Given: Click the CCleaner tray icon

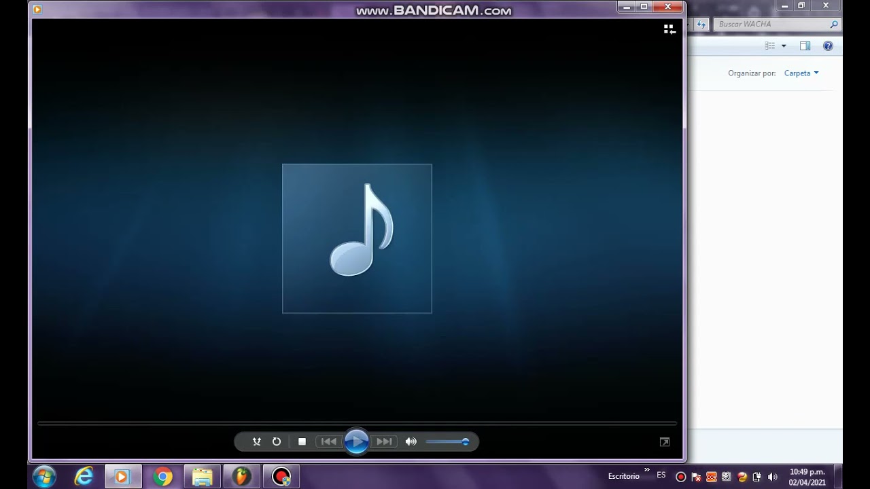Looking at the screenshot, I should pyautogui.click(x=712, y=477).
